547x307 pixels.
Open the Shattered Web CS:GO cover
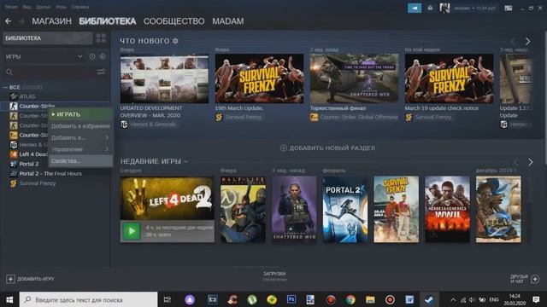click(294, 209)
